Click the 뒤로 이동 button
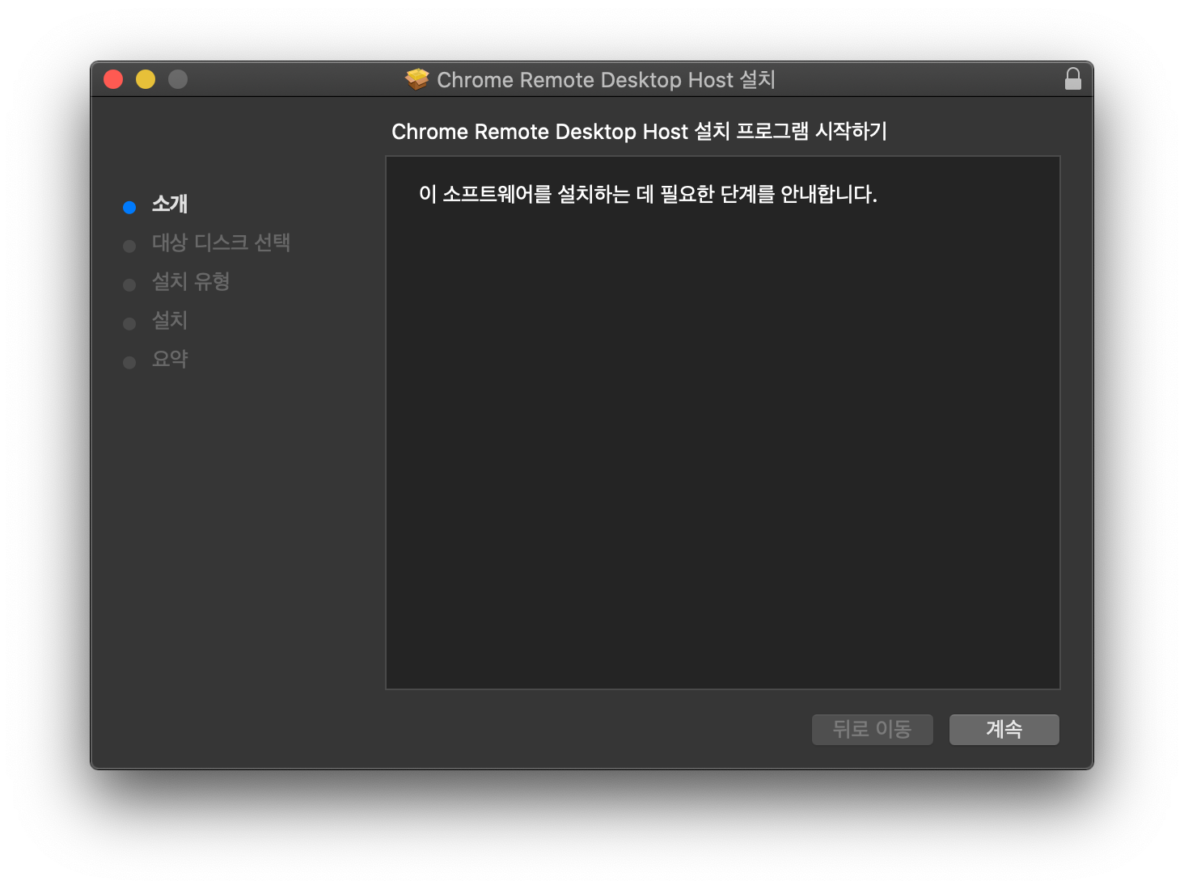Viewport: 1184px width, 889px height. coord(873,729)
